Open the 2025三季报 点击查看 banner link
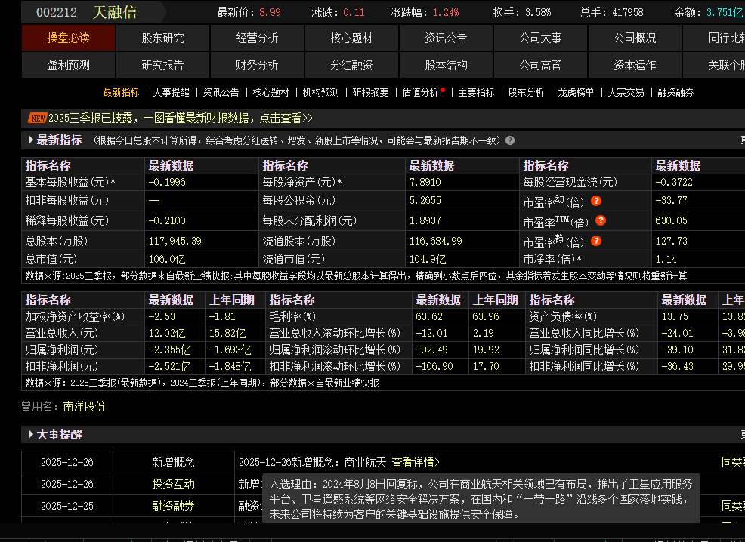 click(x=181, y=119)
